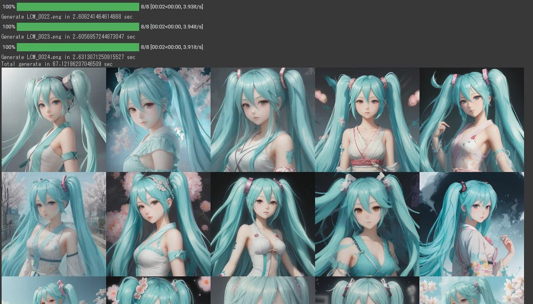Click the progress bar showing 3.91it/s

click(78, 47)
